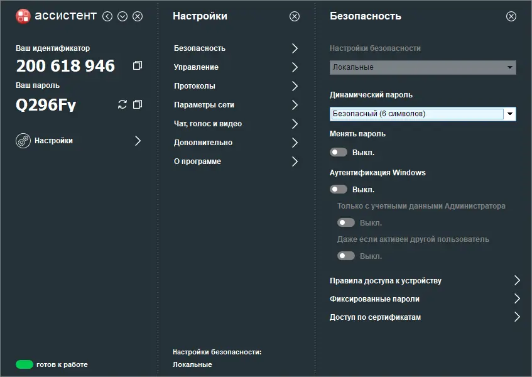Screen dimensions: 532x377
Task: Toggle the Administrator-only credentials switch
Action: tap(346, 222)
